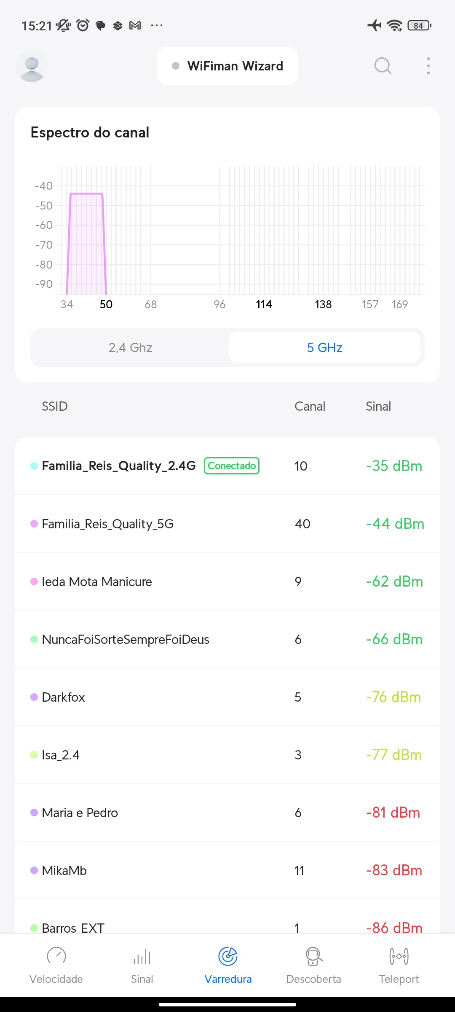This screenshot has width=455, height=1012.
Task: Sort networks by Sinal column header
Action: tap(378, 406)
